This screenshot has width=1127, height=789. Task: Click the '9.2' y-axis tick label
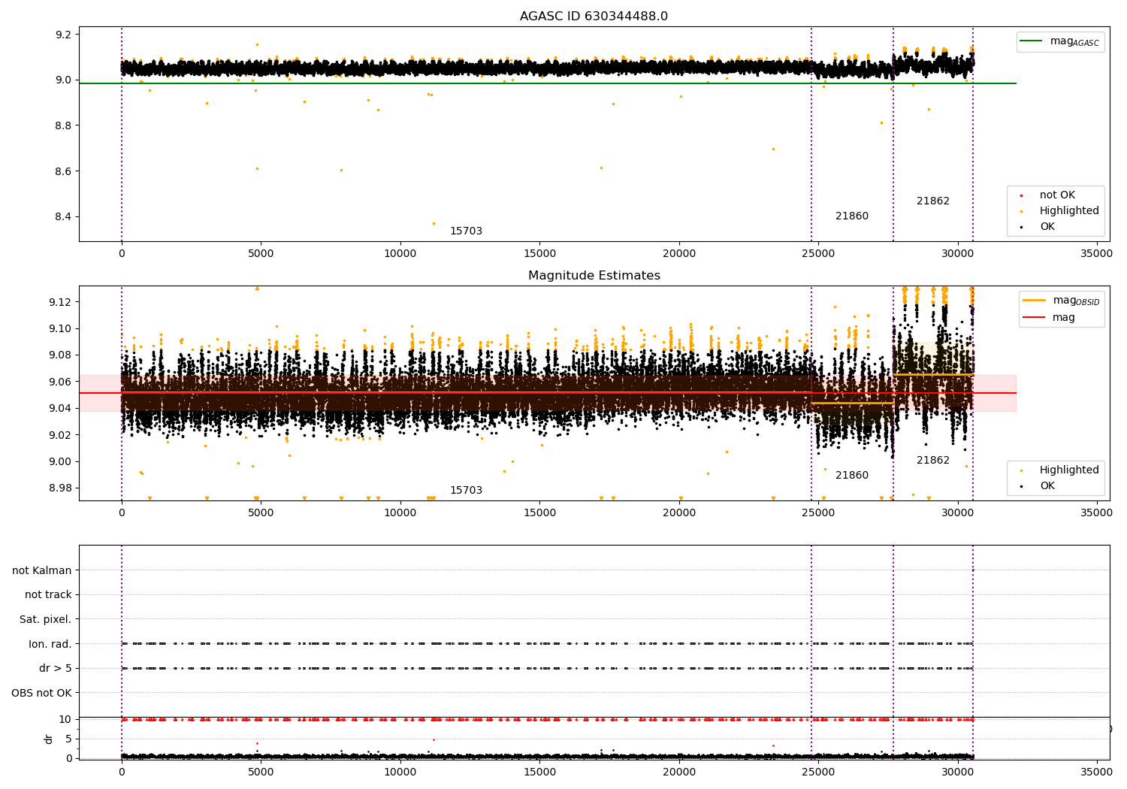pos(63,35)
